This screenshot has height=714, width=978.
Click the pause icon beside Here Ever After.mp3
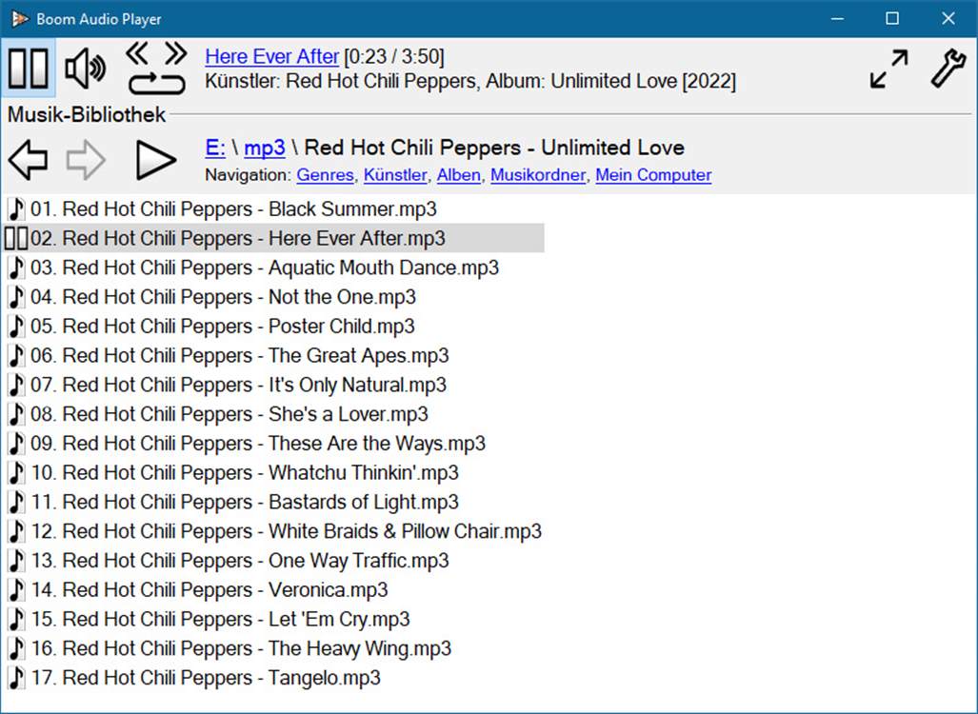pos(16,238)
